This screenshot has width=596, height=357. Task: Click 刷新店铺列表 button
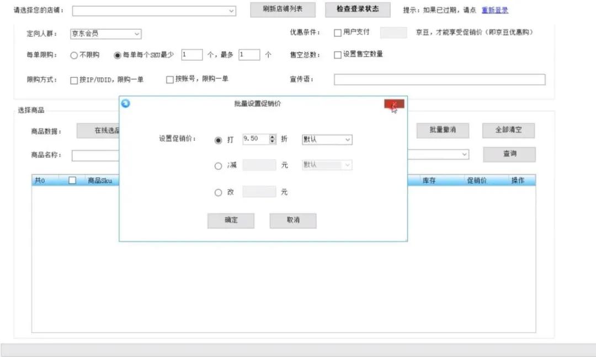tap(283, 9)
